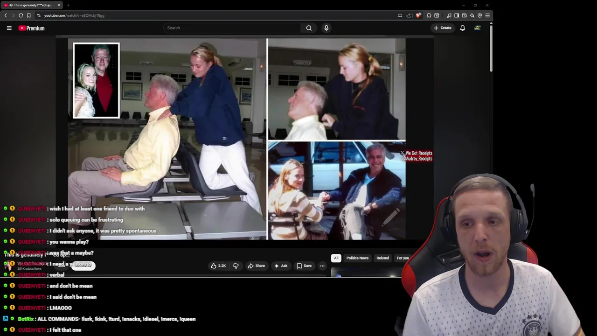Open the Create menu

(442, 28)
